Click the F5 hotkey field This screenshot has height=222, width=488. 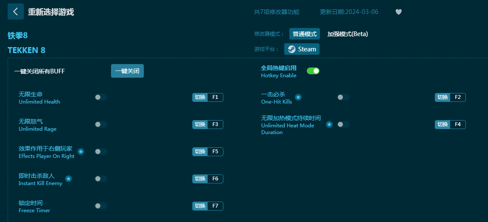click(x=215, y=152)
